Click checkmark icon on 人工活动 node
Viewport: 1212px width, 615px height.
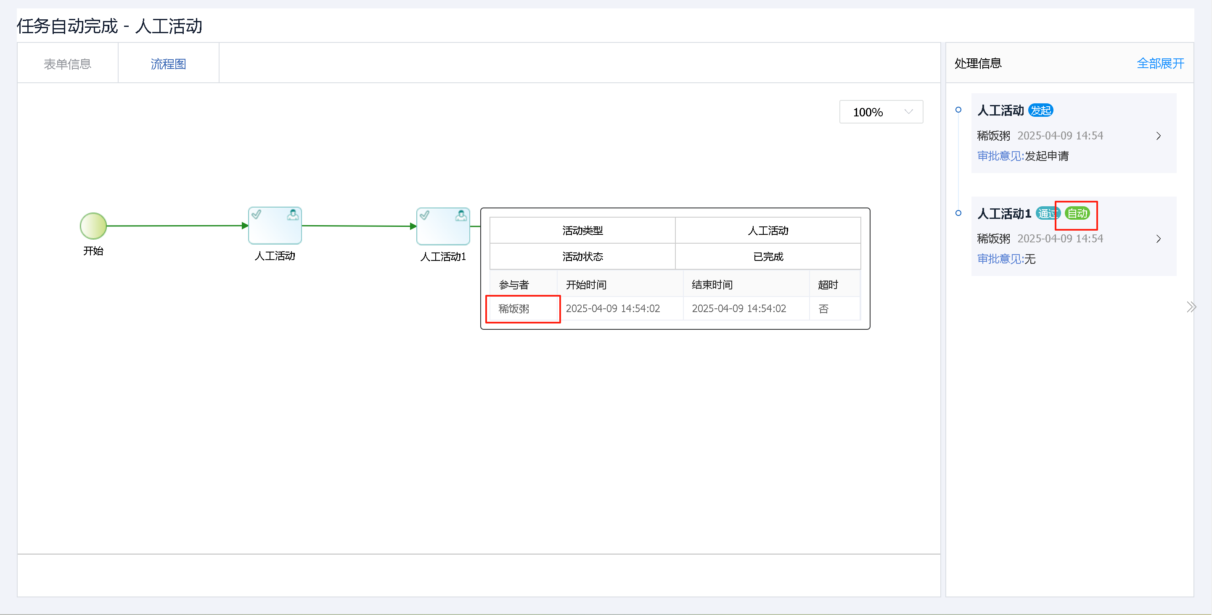[x=257, y=215]
